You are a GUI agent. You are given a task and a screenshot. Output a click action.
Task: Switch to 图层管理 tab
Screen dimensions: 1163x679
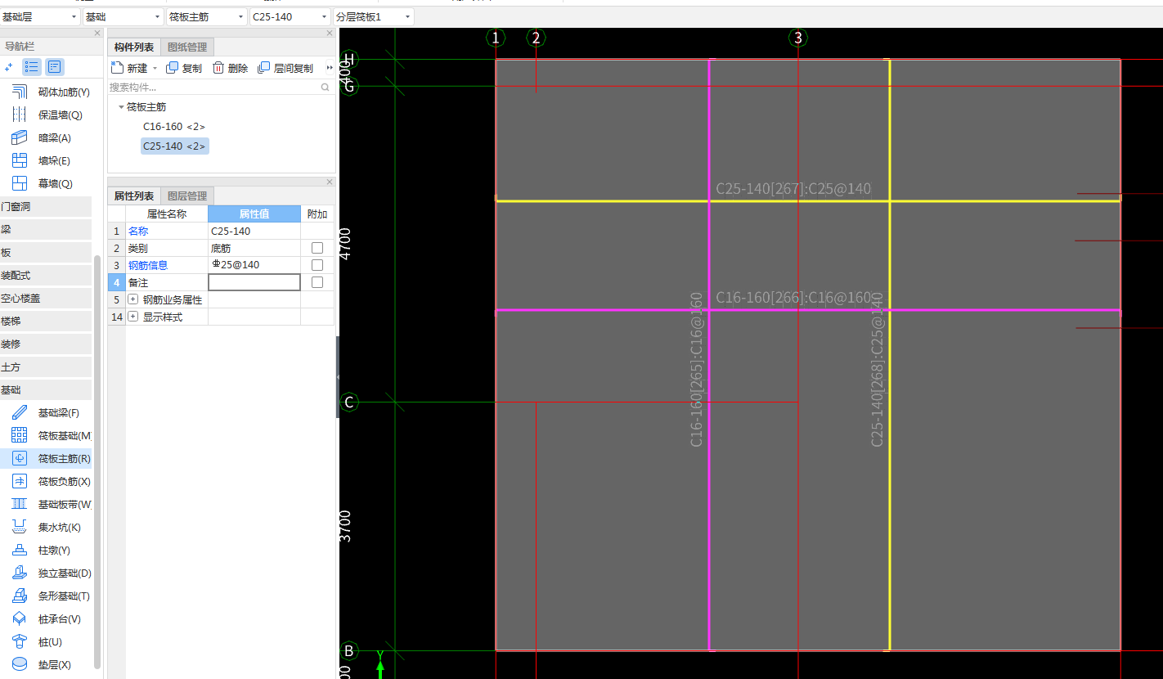coord(187,196)
